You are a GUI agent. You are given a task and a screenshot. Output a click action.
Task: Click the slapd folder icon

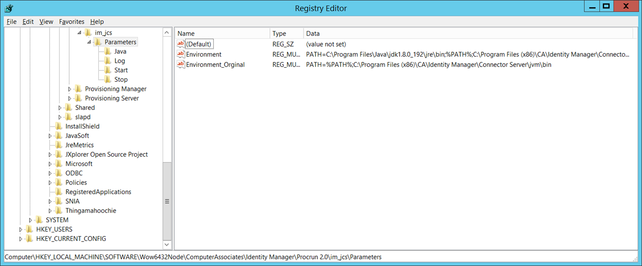click(68, 117)
